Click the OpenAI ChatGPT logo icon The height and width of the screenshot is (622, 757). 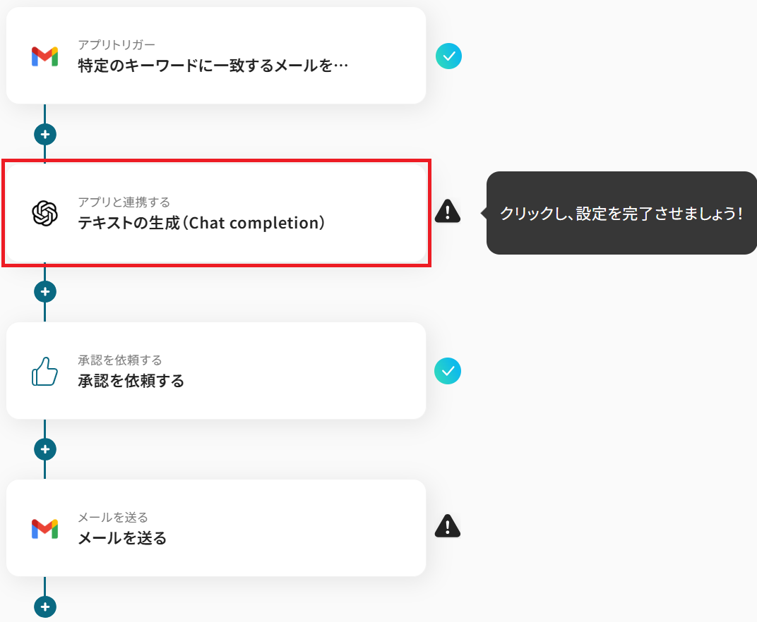pos(44,213)
